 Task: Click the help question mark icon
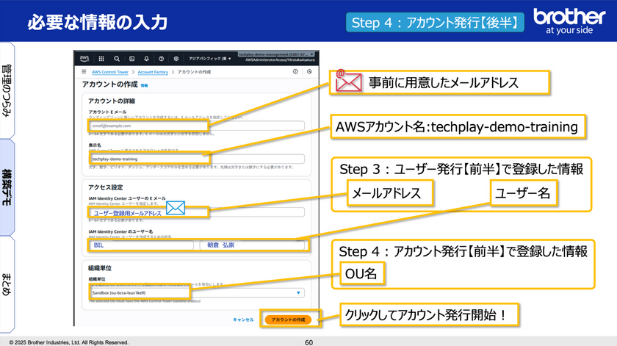tap(162, 59)
